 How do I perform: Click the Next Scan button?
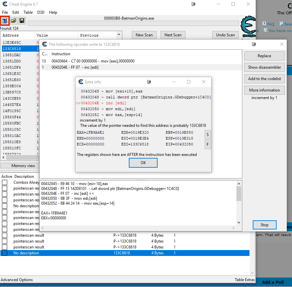(173, 35)
